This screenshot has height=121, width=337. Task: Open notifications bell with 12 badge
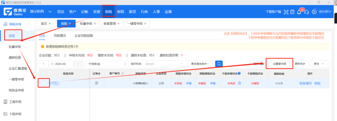[299, 12]
